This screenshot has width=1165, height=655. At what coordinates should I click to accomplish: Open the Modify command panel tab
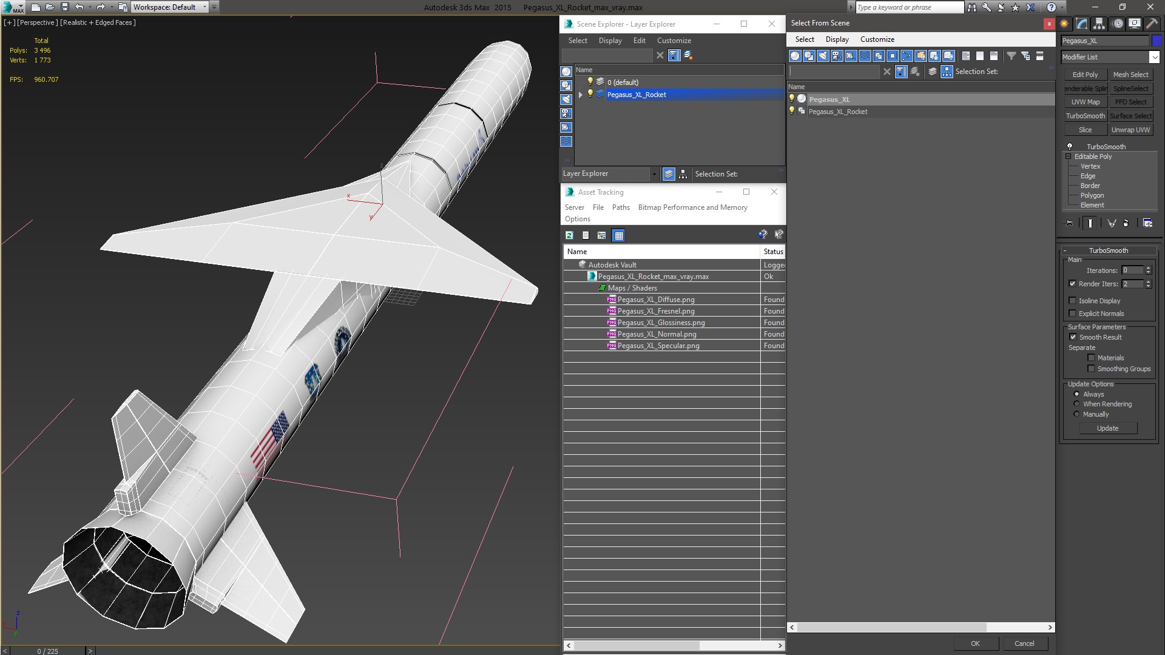[x=1082, y=24]
